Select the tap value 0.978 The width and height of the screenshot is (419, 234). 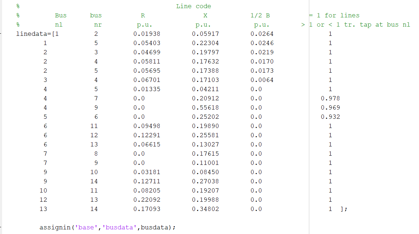tap(331, 98)
